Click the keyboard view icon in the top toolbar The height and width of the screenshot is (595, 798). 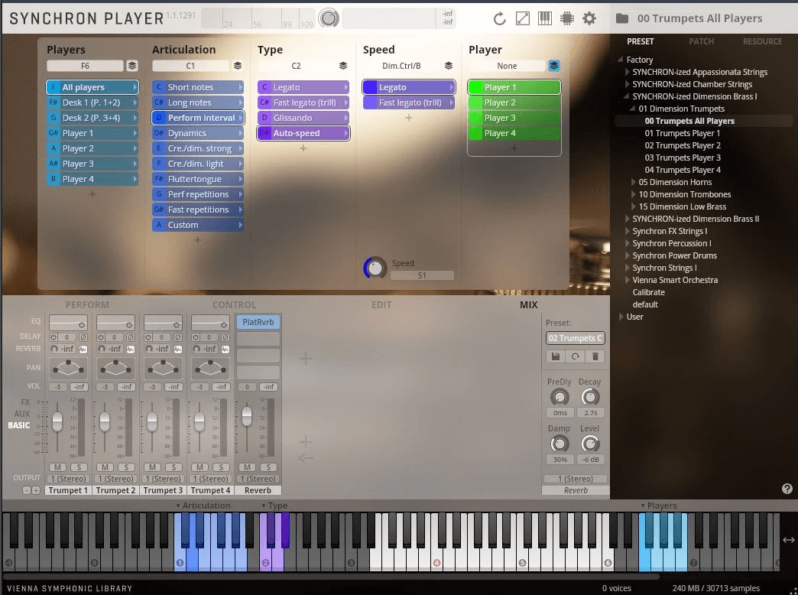(544, 18)
